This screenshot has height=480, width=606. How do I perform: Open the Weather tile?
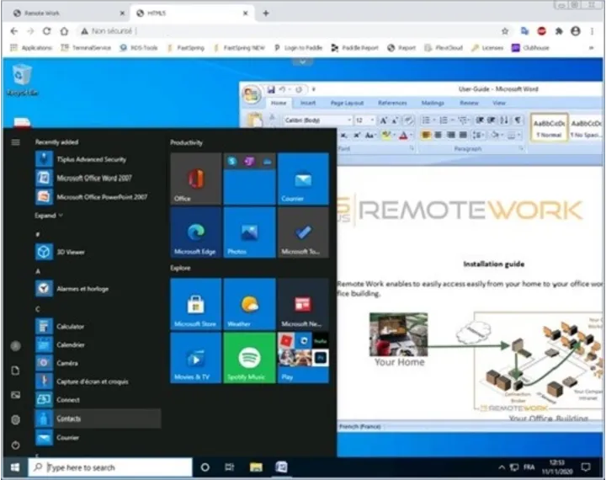[249, 304]
